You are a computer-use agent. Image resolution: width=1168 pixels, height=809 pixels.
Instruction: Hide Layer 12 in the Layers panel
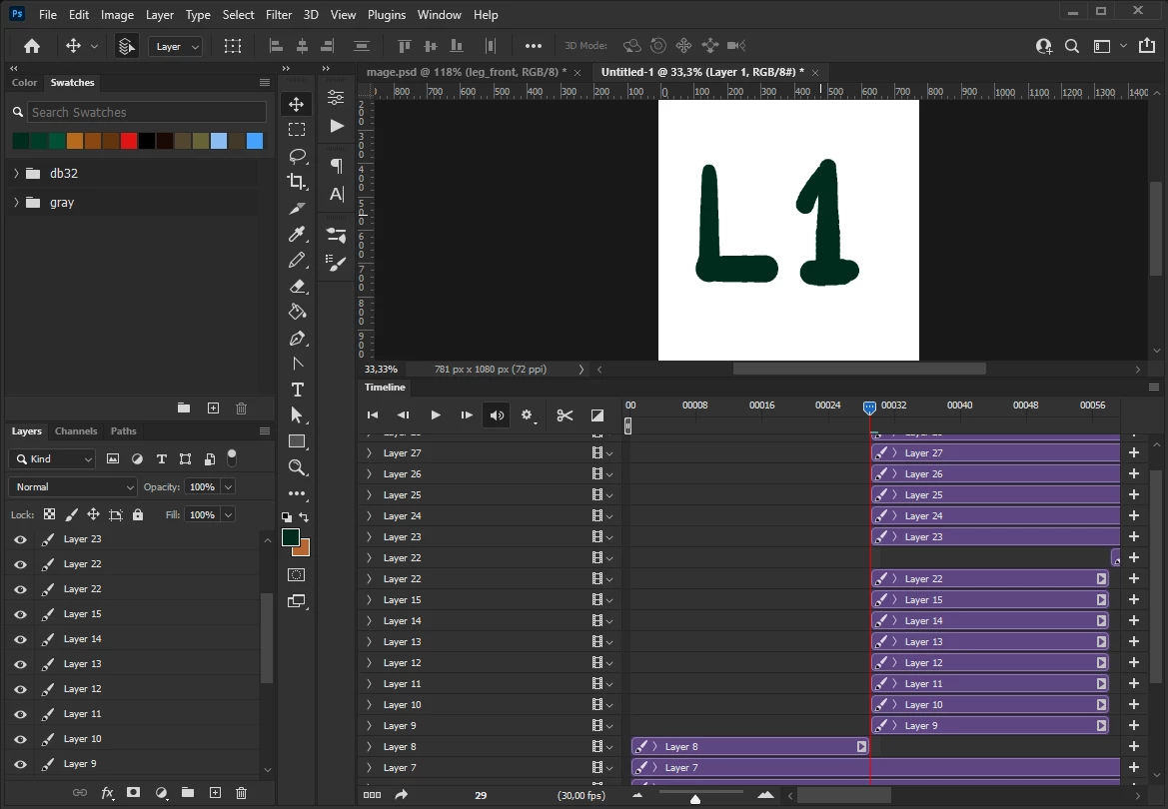click(x=20, y=689)
